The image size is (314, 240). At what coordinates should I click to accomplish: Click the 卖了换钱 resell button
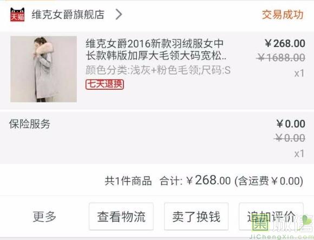[196, 216]
